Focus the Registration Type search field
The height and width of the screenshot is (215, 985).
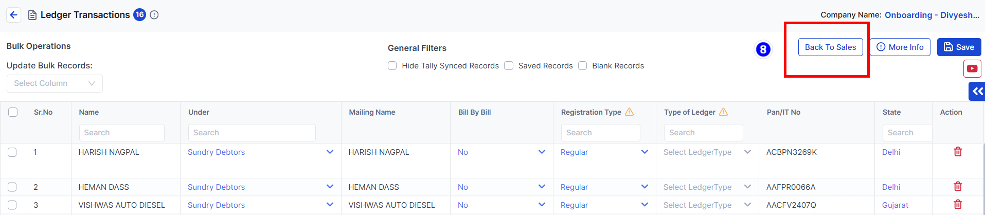click(600, 133)
